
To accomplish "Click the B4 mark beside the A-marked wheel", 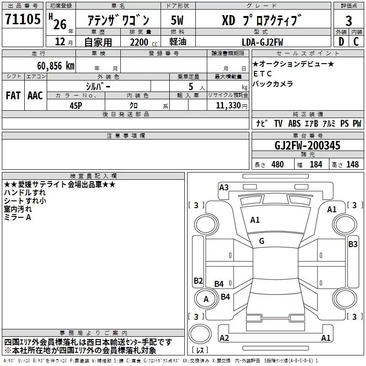I will coord(225,296).
